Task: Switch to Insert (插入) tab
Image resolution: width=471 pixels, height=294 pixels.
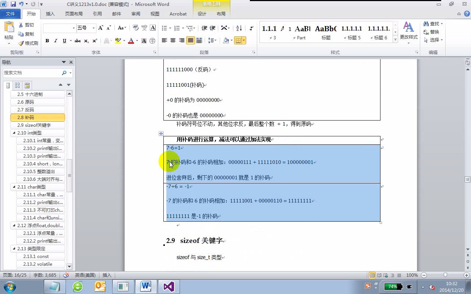Action: click(x=50, y=14)
